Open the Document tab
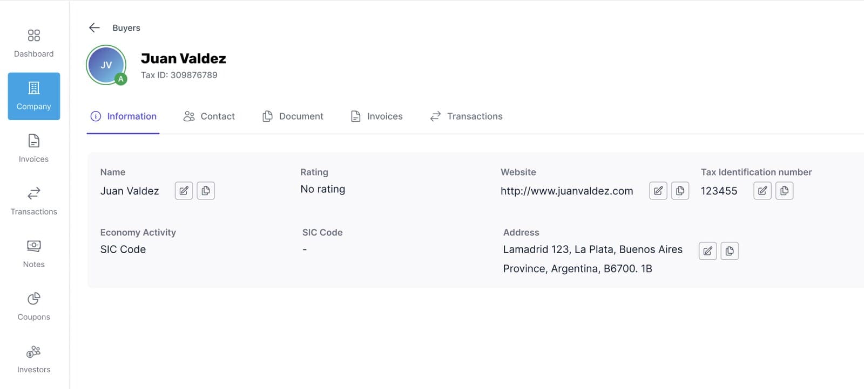 point(293,116)
